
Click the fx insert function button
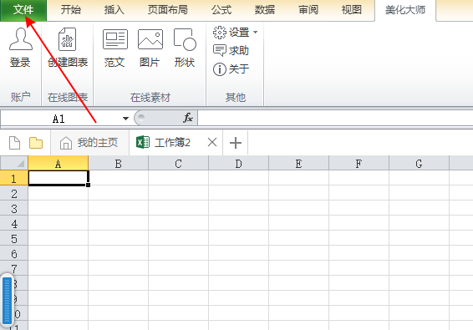[188, 118]
